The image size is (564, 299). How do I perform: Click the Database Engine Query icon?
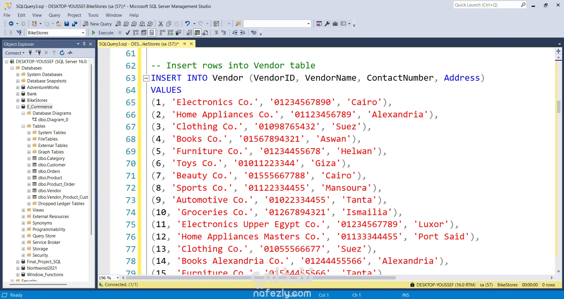pos(118,24)
